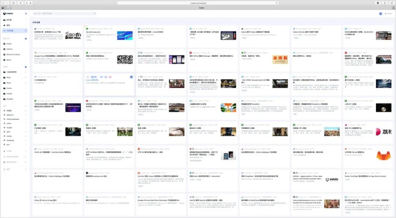This screenshot has height=218, width=396.
Task: Click the search magnifier icon in the search bar
Action: tap(95, 14)
